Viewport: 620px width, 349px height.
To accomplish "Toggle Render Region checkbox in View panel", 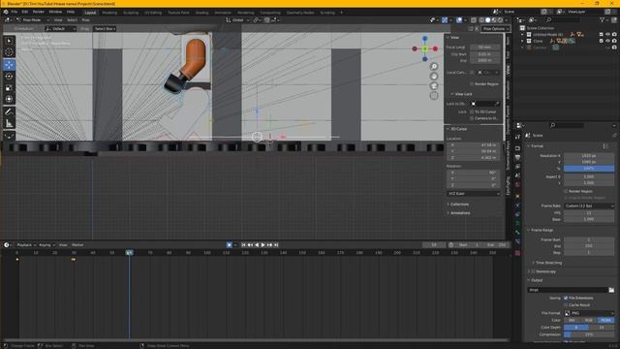I will click(x=472, y=84).
